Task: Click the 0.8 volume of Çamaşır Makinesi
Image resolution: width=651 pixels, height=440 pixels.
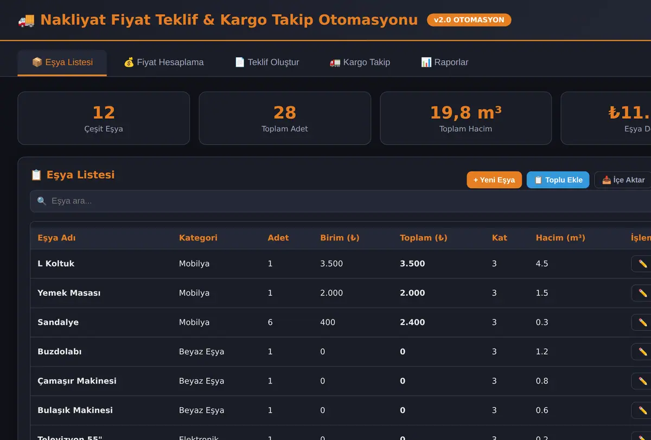Action: (542, 381)
